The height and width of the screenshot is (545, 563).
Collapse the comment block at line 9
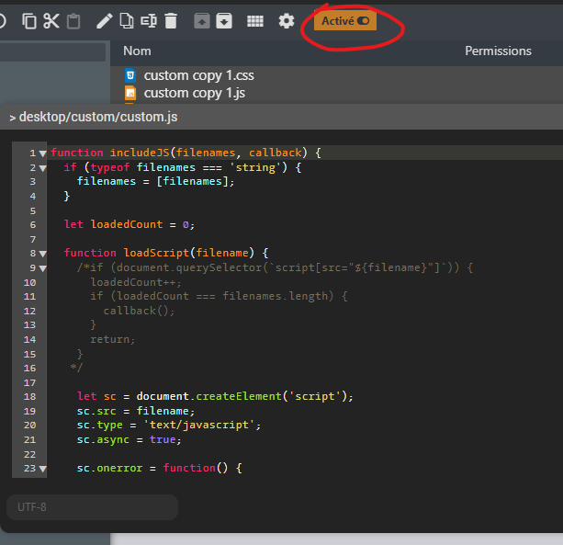click(x=43, y=268)
